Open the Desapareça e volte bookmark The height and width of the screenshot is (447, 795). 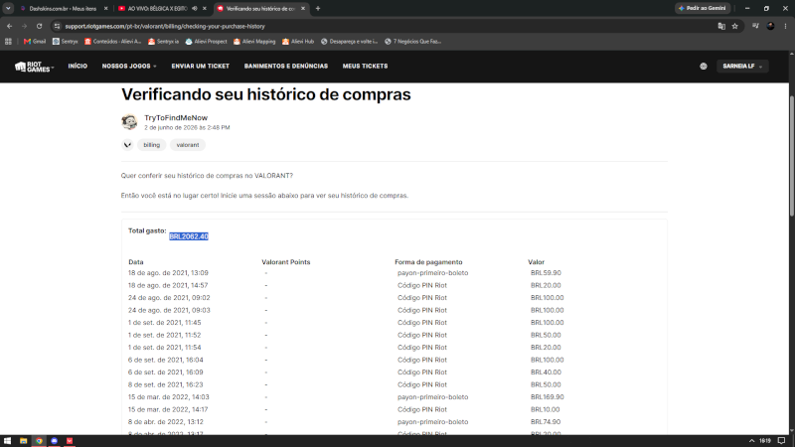tap(350, 42)
